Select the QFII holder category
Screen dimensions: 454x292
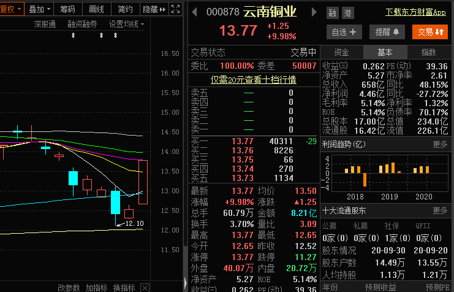point(423,226)
